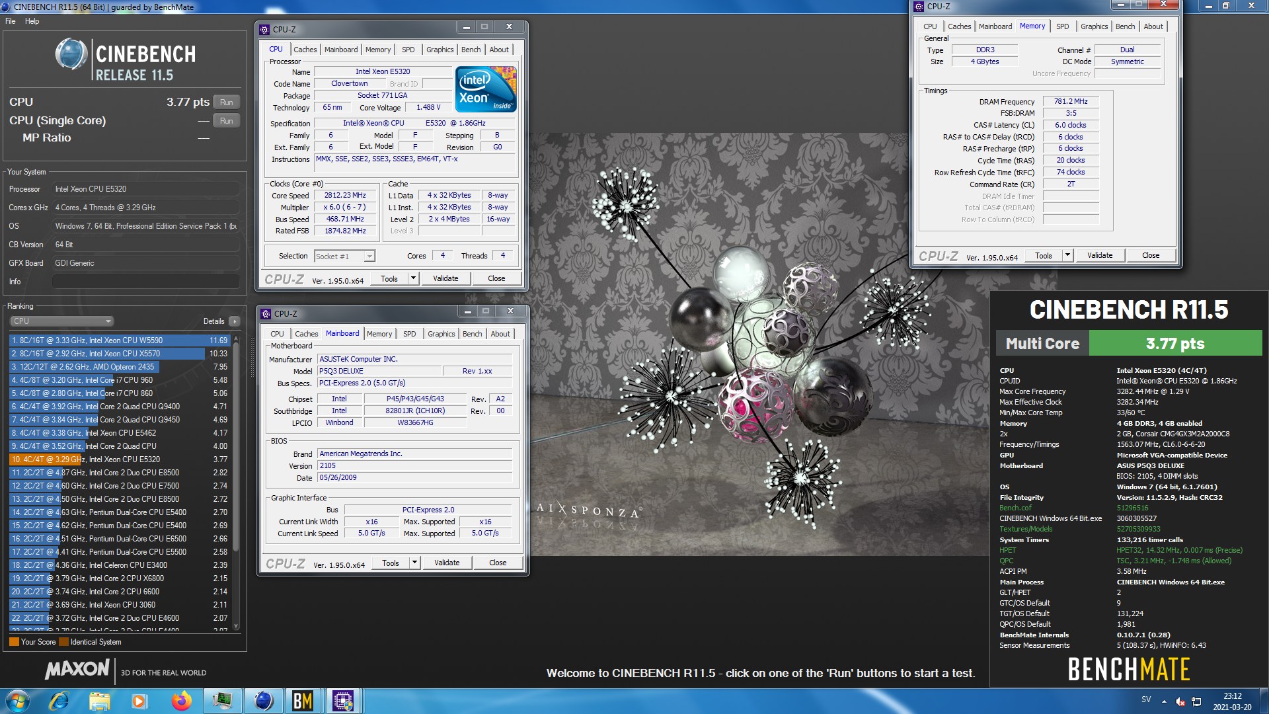Open Windows Media Player taskbar icon
Viewport: 1269px width, 714px height.
(139, 701)
